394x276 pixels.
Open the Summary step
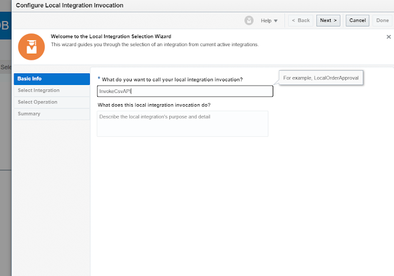pos(52,114)
